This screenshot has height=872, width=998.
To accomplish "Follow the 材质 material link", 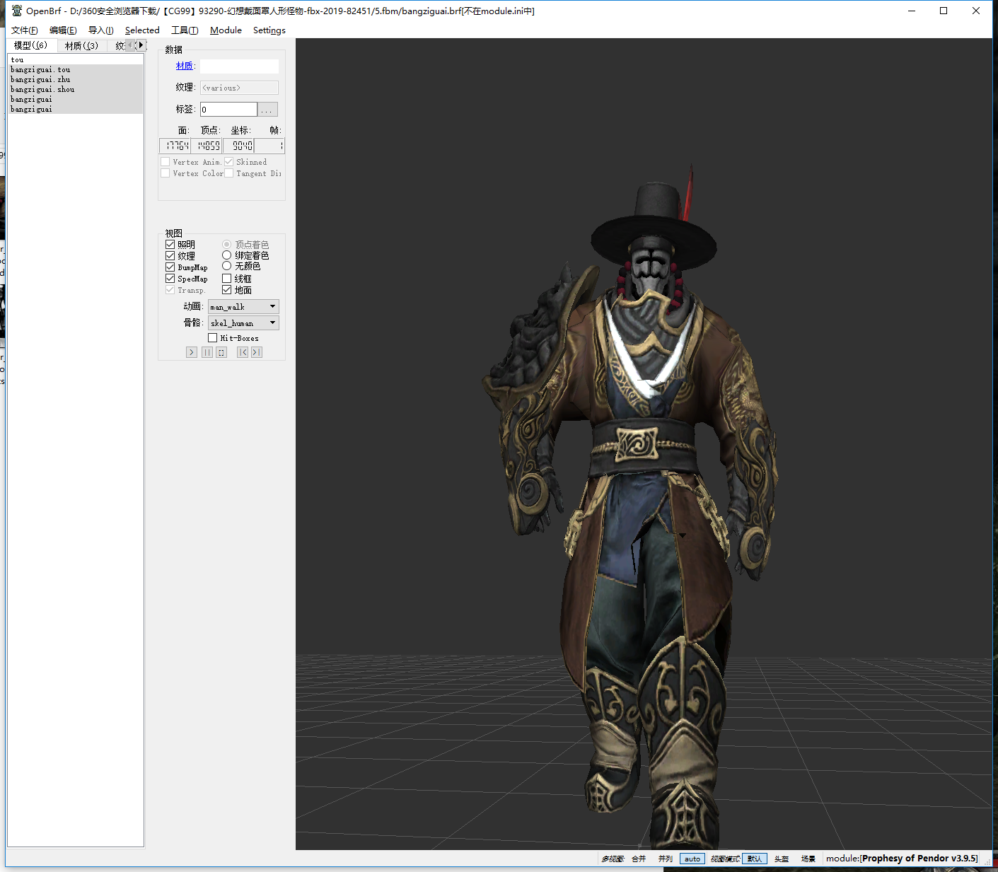I will pos(185,66).
